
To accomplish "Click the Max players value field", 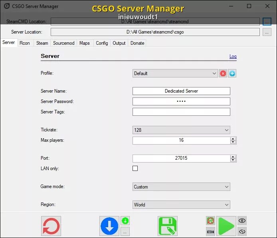I will point(181,140).
